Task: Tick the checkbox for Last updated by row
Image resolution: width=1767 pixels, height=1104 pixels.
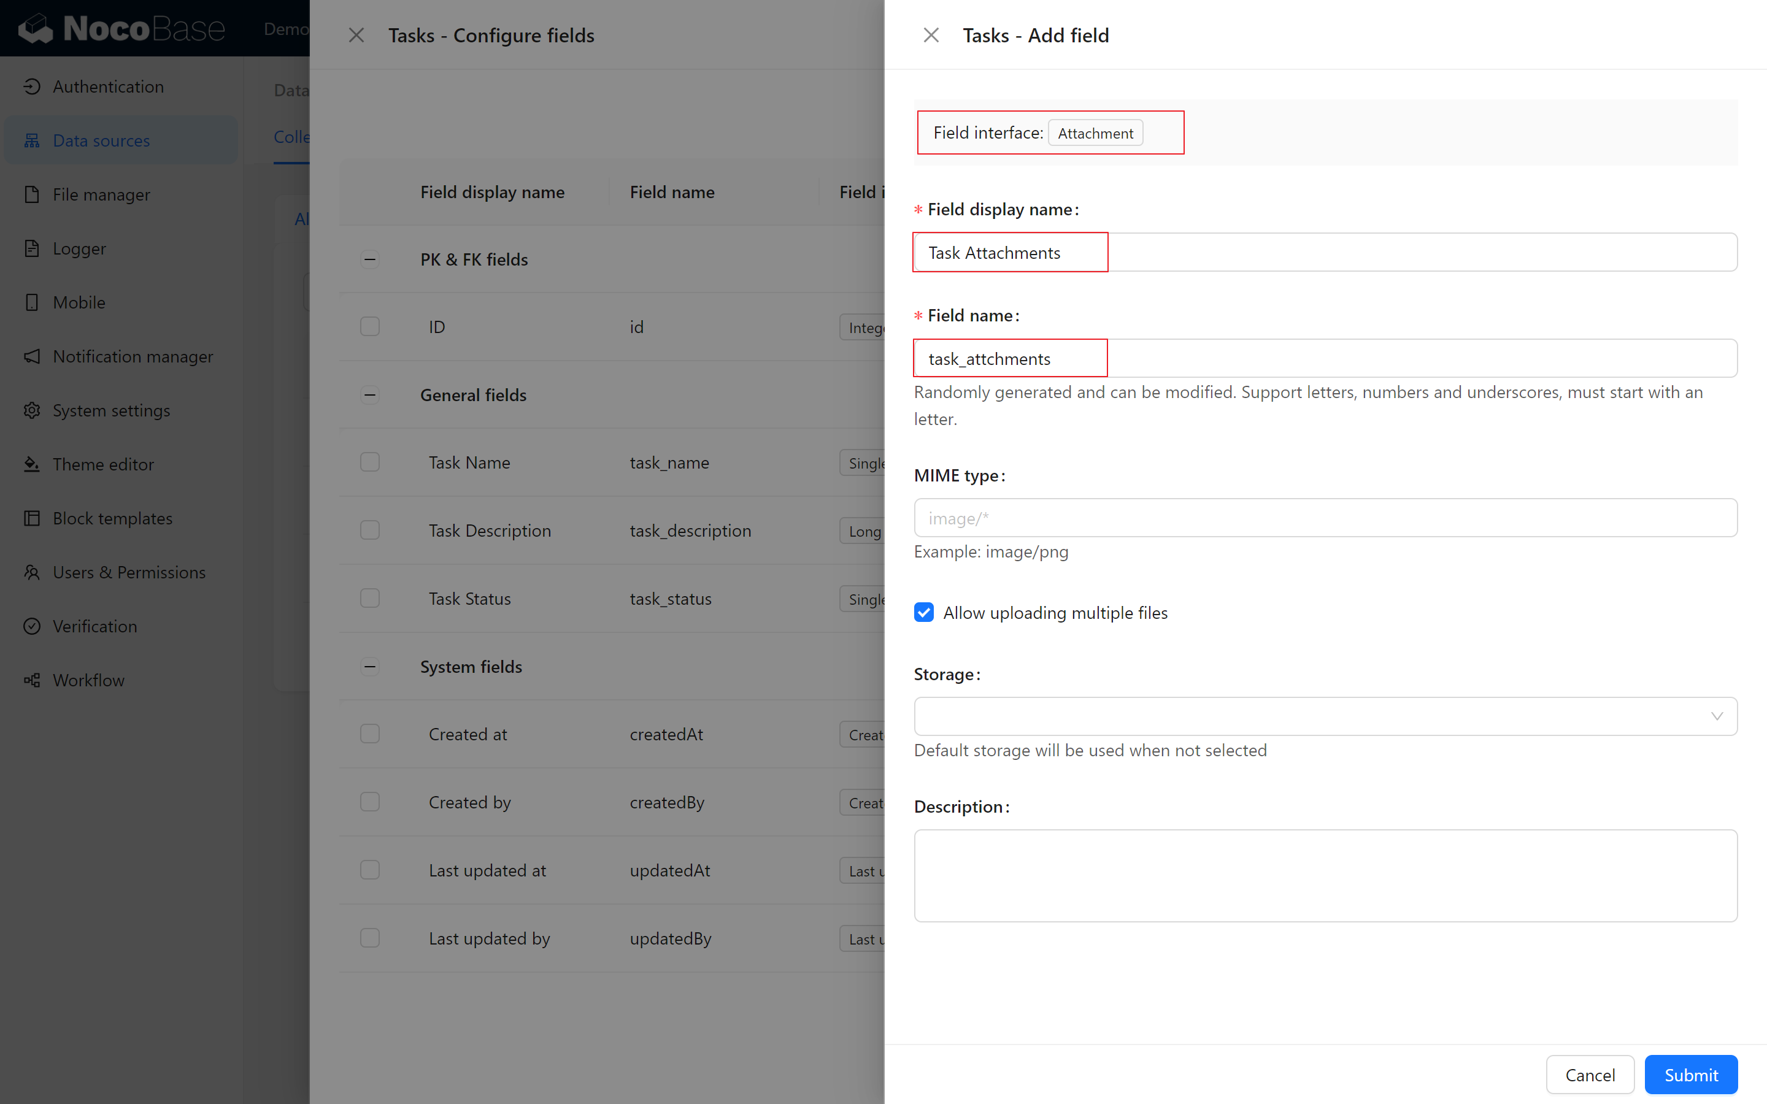Action: click(x=370, y=938)
